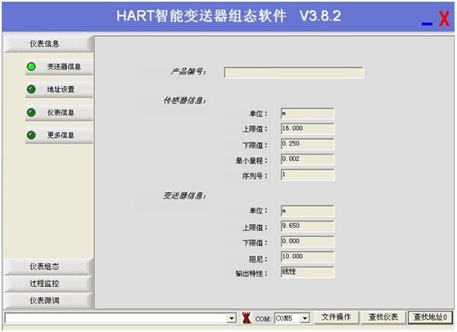Click the indicator light beside 更多信息
The height and width of the screenshot is (332, 457).
tap(31, 135)
